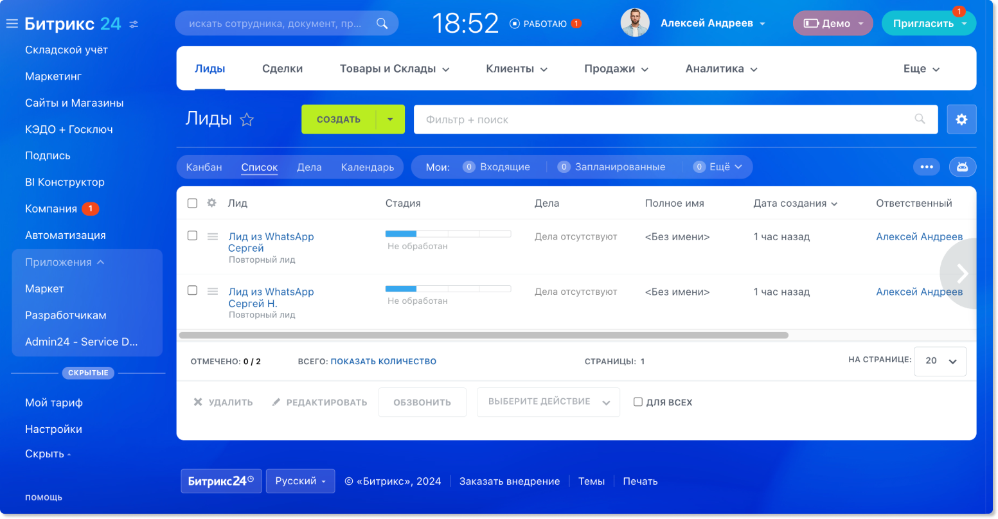Open the Сделки tab
Screen dimensions: 998x519
coord(282,69)
